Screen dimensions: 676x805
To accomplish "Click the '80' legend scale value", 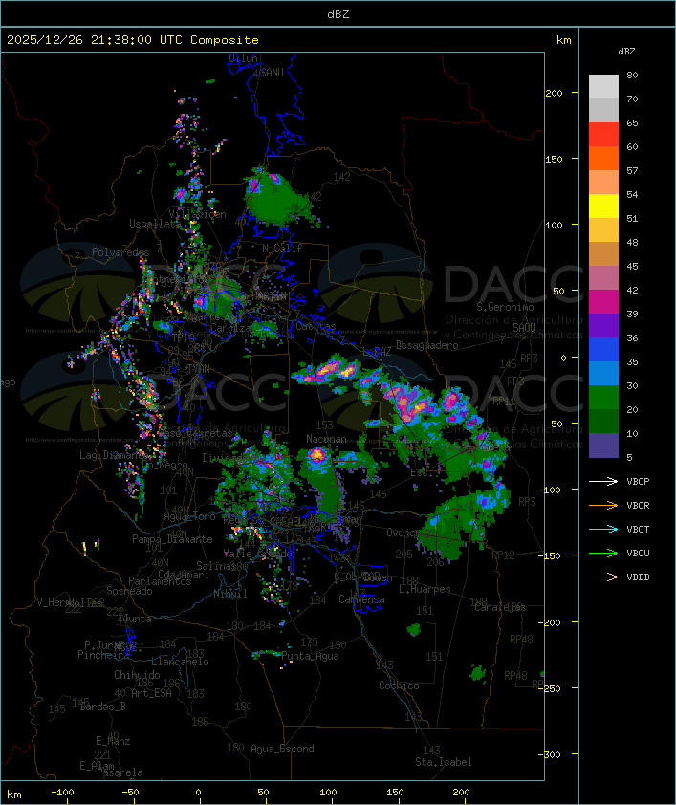I will (x=632, y=75).
